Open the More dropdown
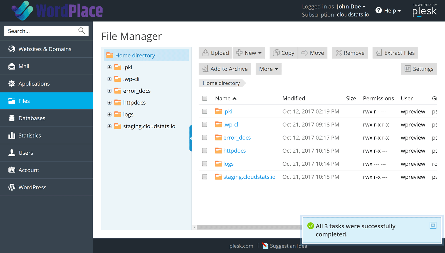 point(268,69)
